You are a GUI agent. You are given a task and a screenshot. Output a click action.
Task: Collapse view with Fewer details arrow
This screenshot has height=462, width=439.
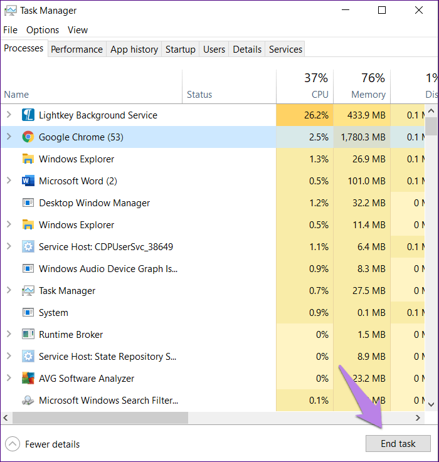tap(13, 444)
